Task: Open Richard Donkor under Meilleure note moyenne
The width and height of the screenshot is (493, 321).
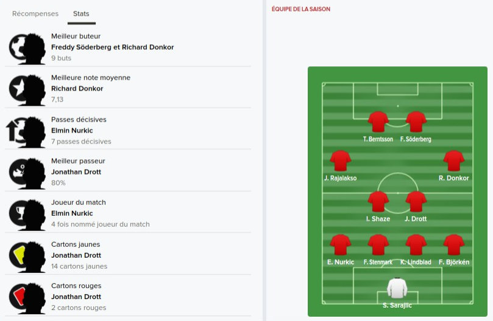Action: pyautogui.click(x=77, y=89)
